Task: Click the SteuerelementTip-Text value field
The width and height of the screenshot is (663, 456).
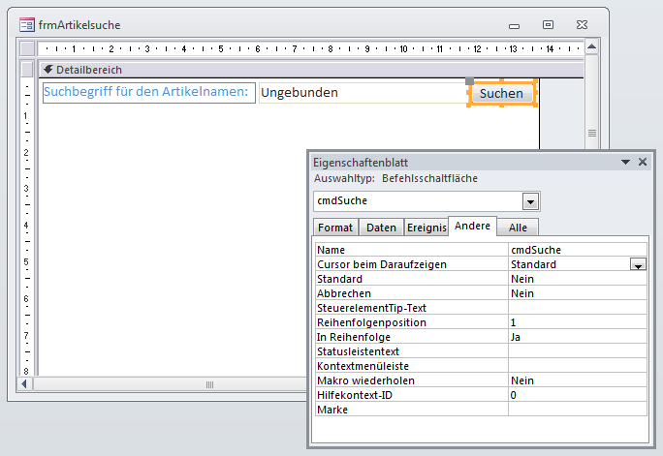Action: [578, 308]
